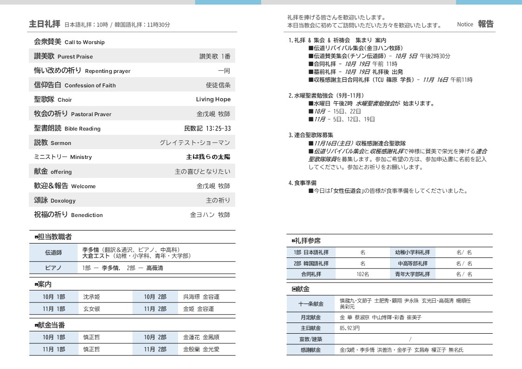Click the 主日献金 amount 85,923円
The image size is (522, 369).
(x=350, y=328)
